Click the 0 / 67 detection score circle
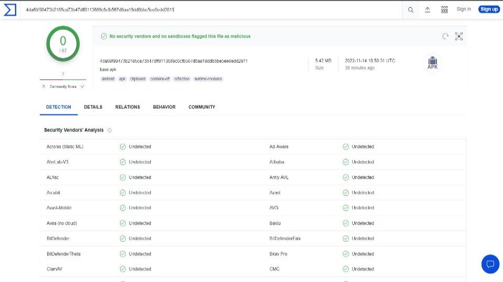 63,44
